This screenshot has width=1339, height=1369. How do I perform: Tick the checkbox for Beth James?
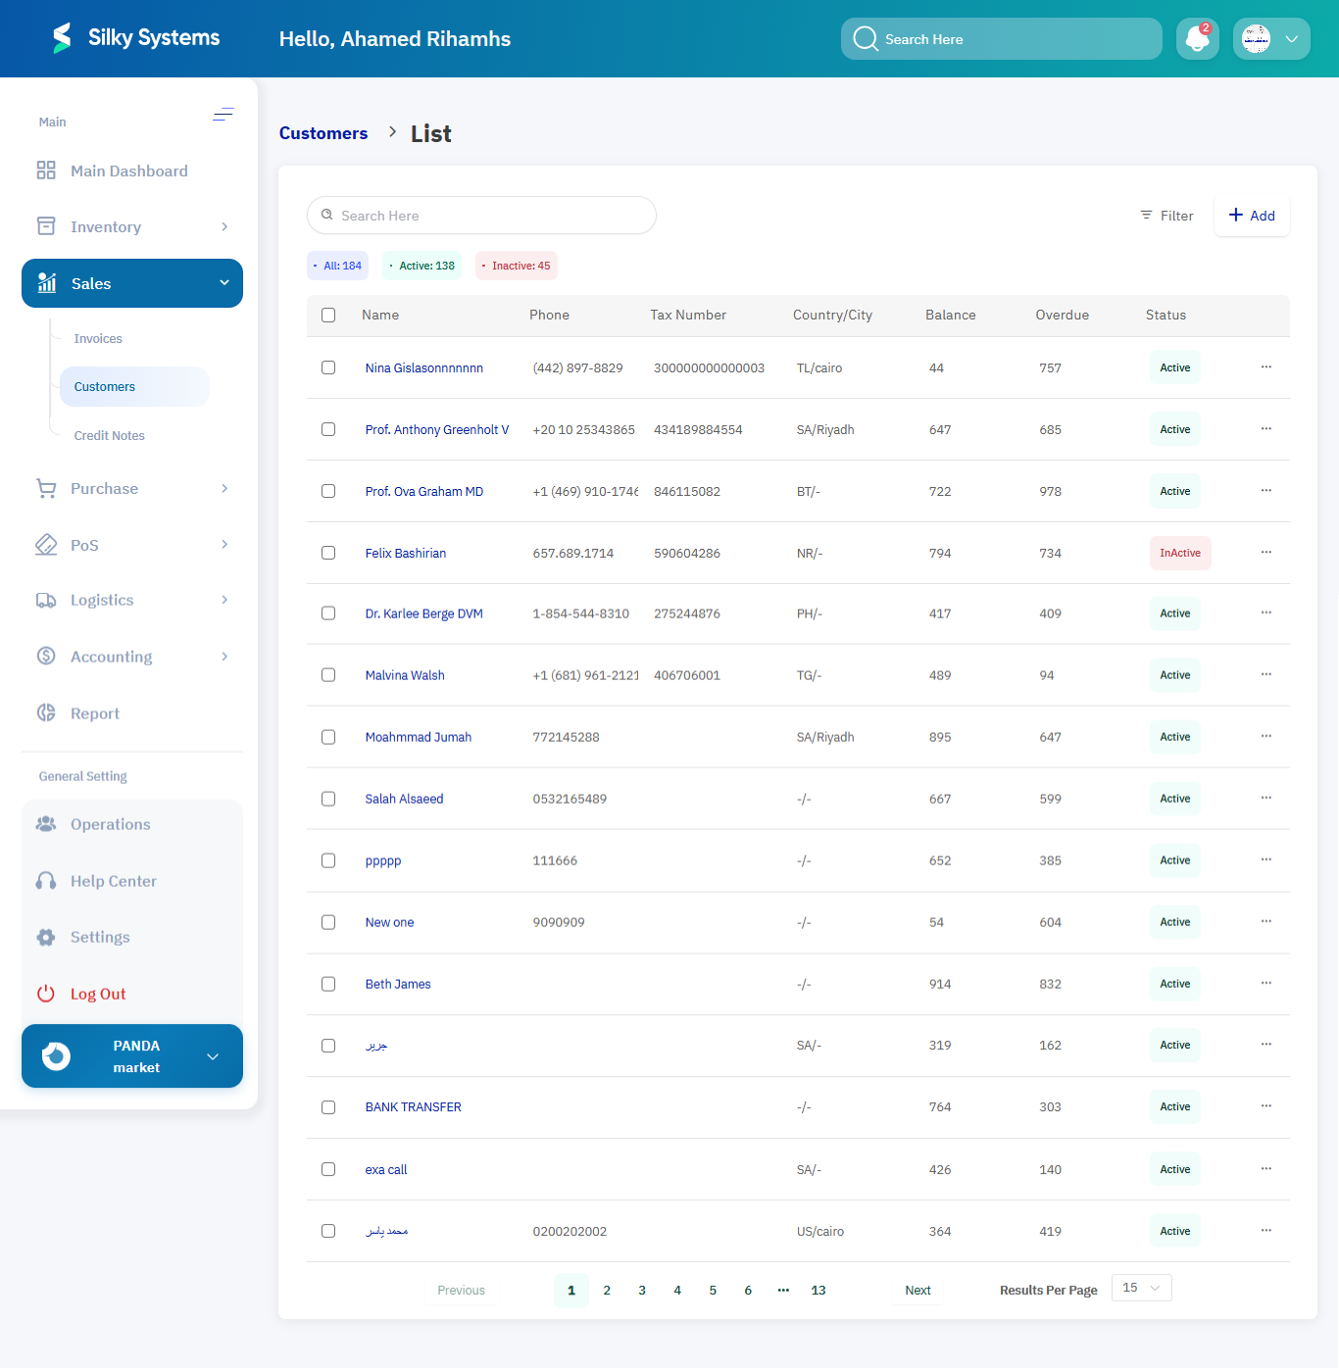(328, 984)
